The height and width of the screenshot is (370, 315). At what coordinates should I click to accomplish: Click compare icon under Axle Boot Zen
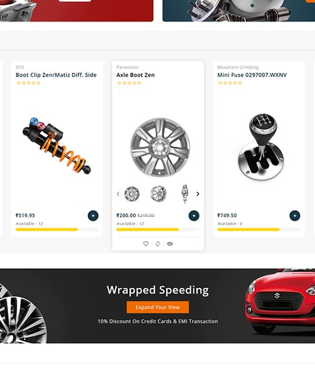(158, 244)
